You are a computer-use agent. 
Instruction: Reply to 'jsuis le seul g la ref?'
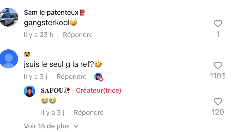[72, 77]
